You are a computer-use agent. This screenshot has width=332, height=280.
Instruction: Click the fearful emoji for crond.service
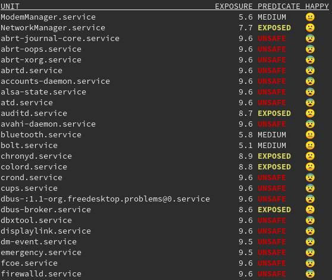coord(310,177)
